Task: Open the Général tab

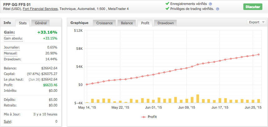Action: point(41,23)
